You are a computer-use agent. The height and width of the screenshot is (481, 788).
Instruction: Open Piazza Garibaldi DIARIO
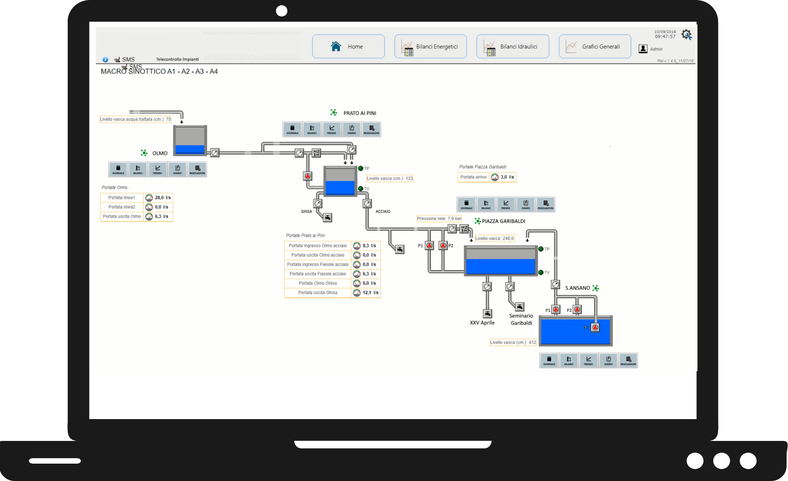526,204
